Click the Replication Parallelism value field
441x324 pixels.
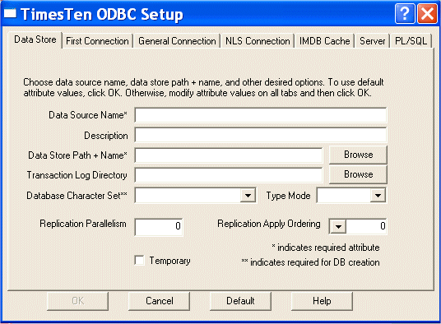pyautogui.click(x=159, y=226)
